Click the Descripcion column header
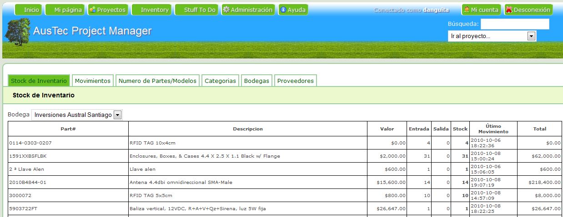 248,129
